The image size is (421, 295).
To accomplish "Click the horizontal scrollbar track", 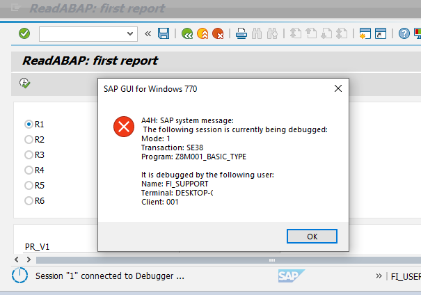I will 228,260.
